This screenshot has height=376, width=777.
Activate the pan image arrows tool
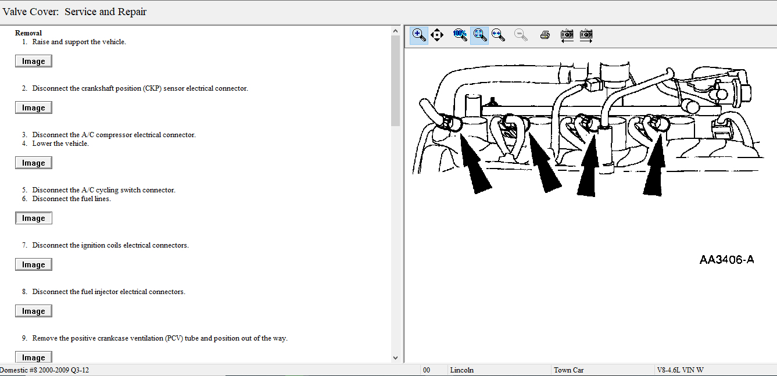[438, 35]
